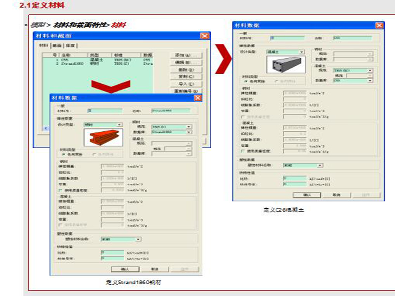395x296 pixels.
Task: Click 确认 in the C55 material dialog
Action: [x=306, y=195]
